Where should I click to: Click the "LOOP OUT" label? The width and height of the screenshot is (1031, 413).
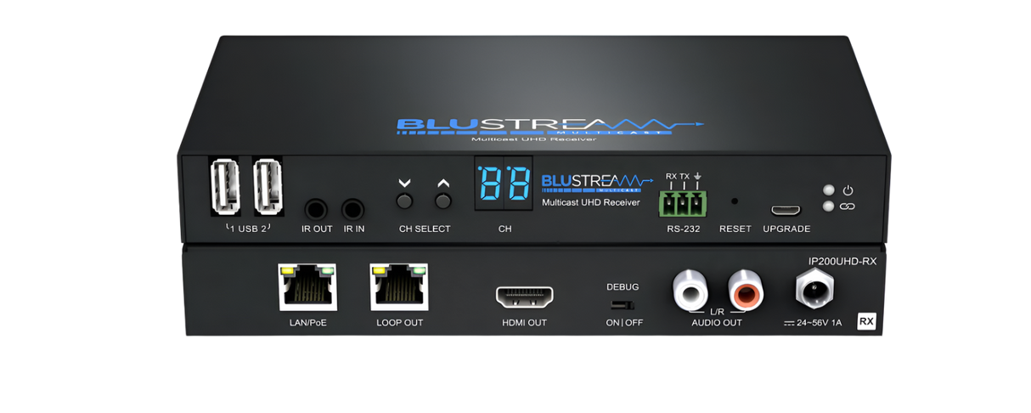400,323
